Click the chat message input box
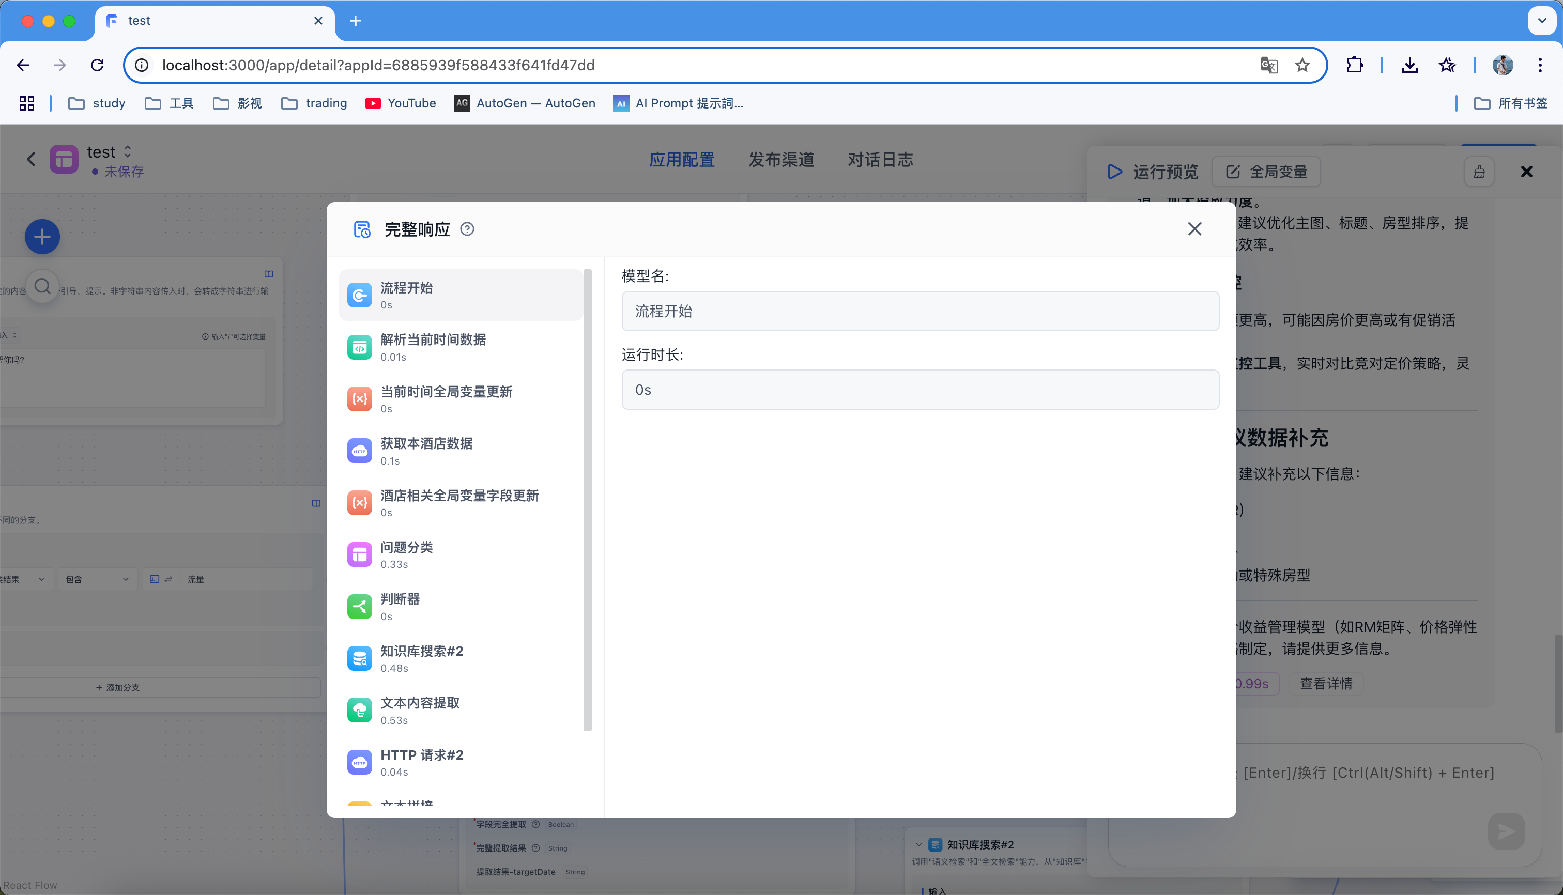Screen dimensions: 1563x895 pos(1324,805)
